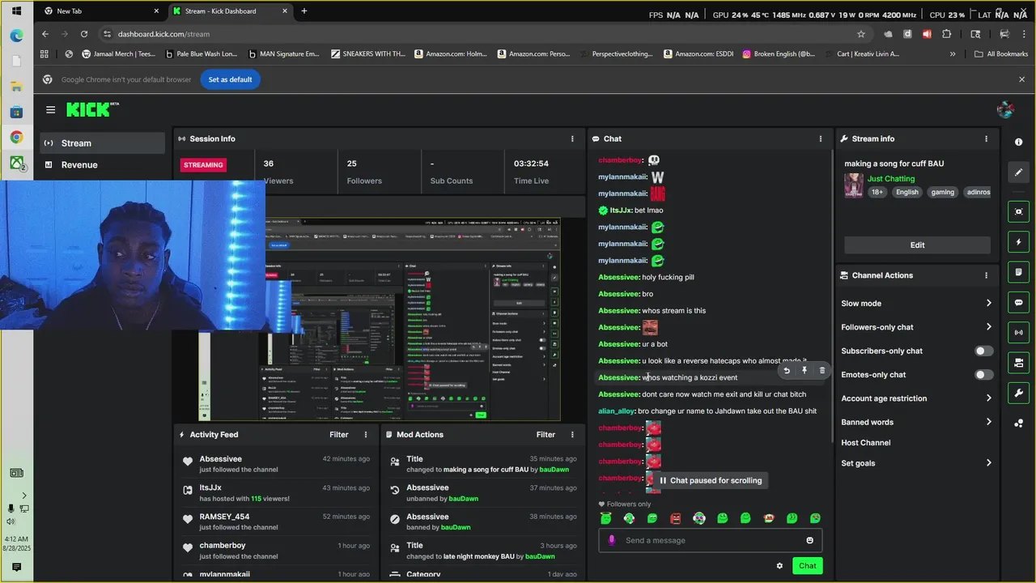Screen dimensions: 1036x583
Task: Open Activity Feed Filter dropdown
Action: (x=338, y=435)
